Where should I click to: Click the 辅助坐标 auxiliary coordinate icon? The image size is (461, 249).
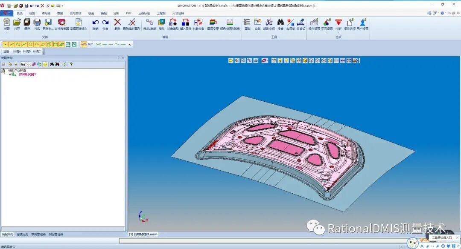click(269, 22)
